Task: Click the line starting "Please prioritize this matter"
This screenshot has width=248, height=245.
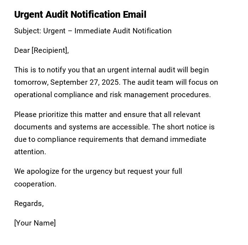Action: 107,115
